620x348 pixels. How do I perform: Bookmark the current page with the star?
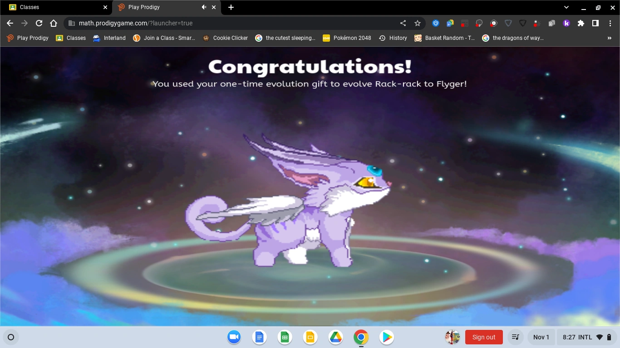(x=418, y=23)
